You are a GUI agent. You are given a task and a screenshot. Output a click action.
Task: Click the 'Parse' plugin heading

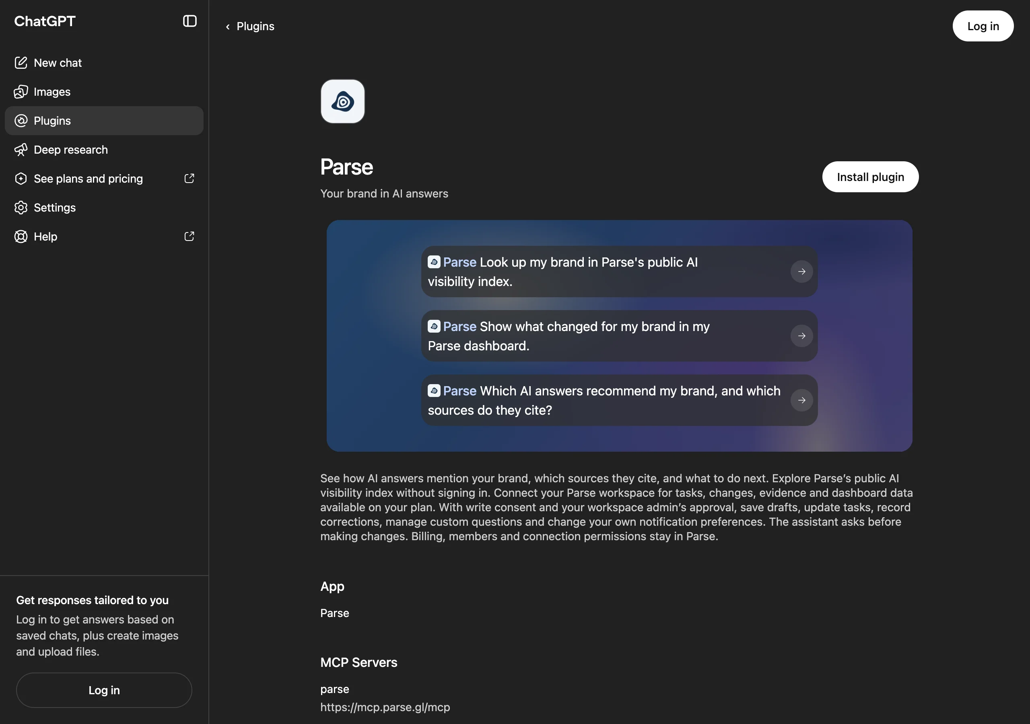click(x=346, y=167)
